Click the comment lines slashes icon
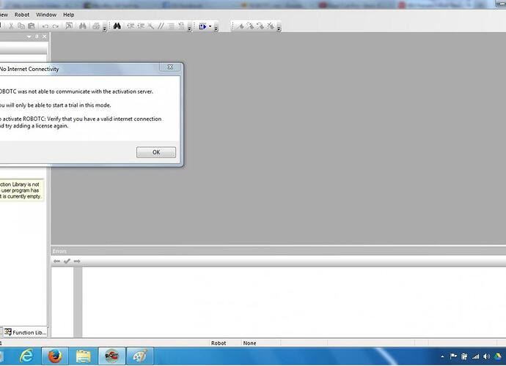Screen dimensions: 506x366 tap(161, 26)
